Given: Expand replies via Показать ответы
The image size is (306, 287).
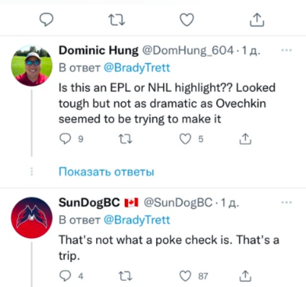Looking at the screenshot, I should 106,172.
